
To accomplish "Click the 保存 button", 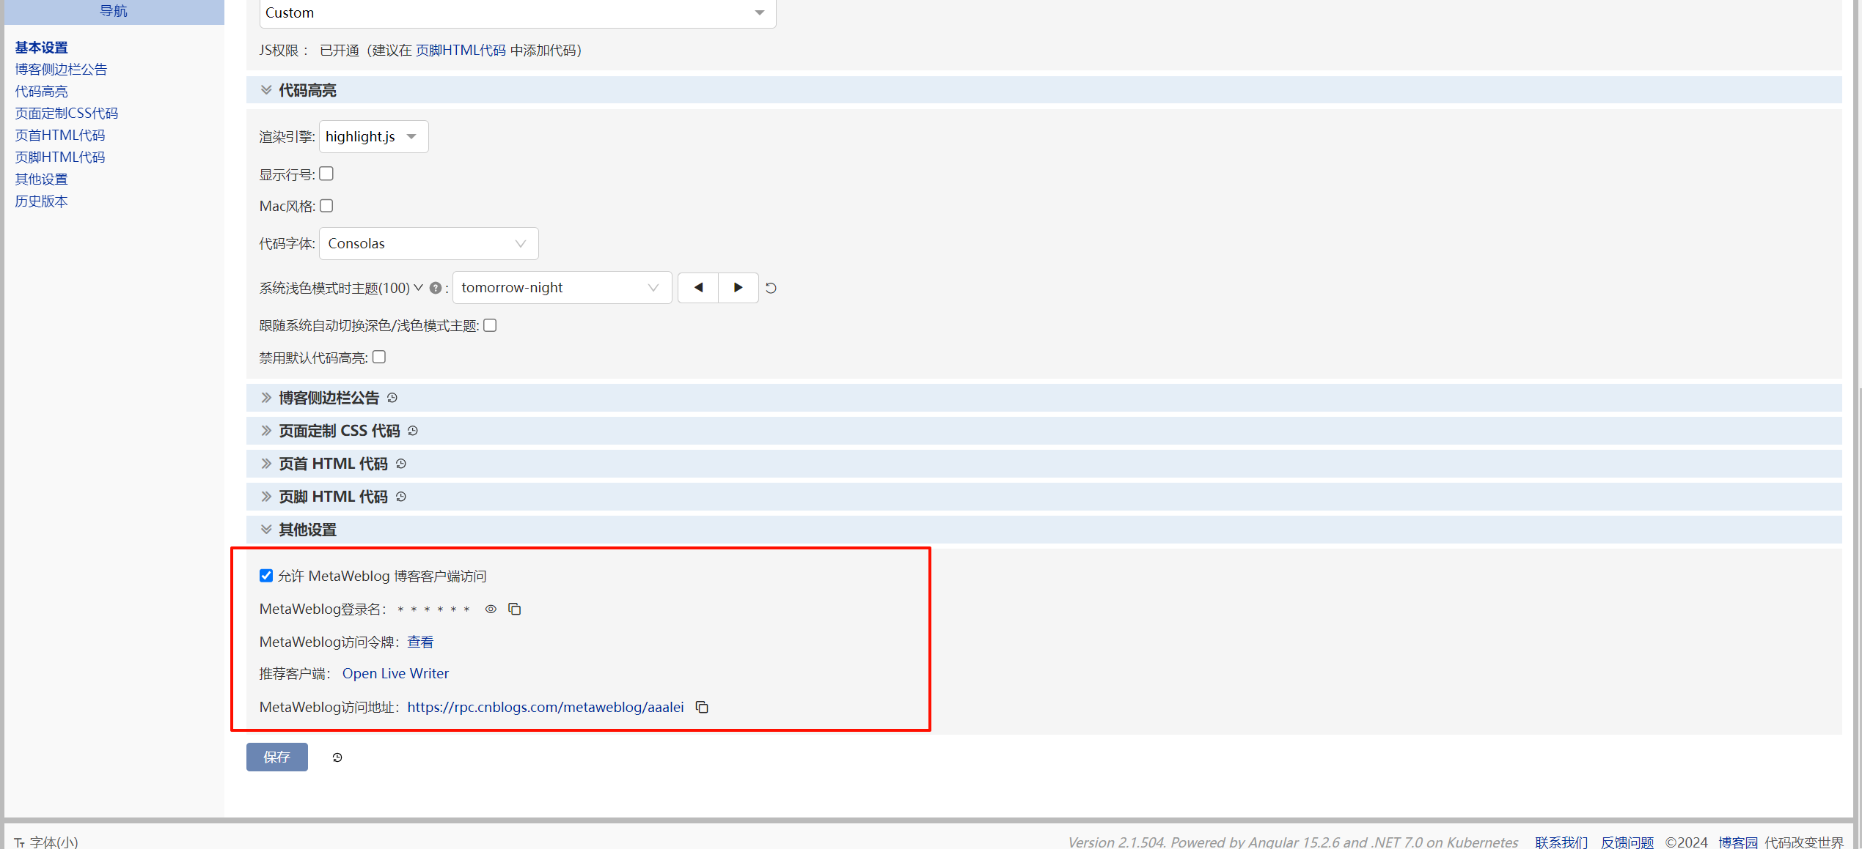I will tap(276, 757).
